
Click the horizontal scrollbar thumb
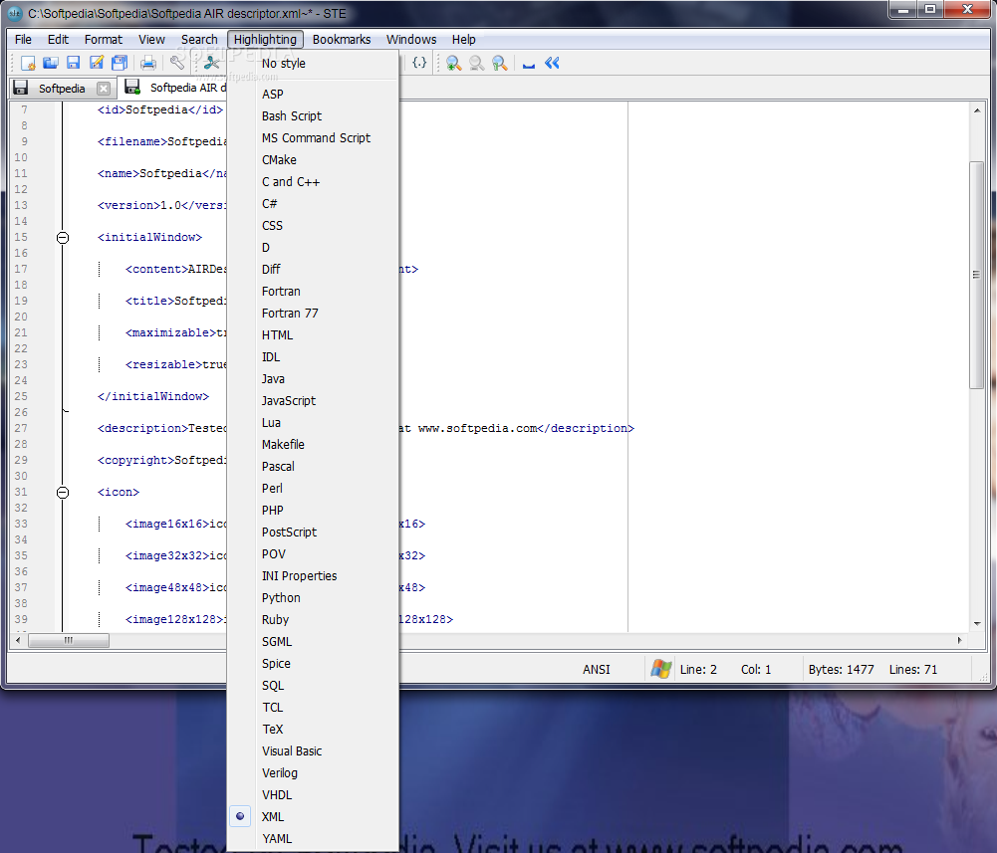point(69,640)
